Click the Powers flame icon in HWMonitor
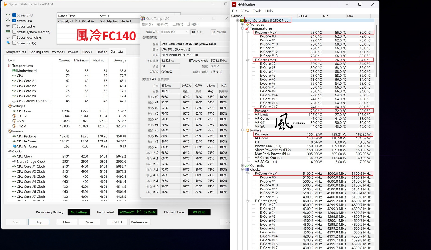Screen dimensions: 431x250 (247, 130)
